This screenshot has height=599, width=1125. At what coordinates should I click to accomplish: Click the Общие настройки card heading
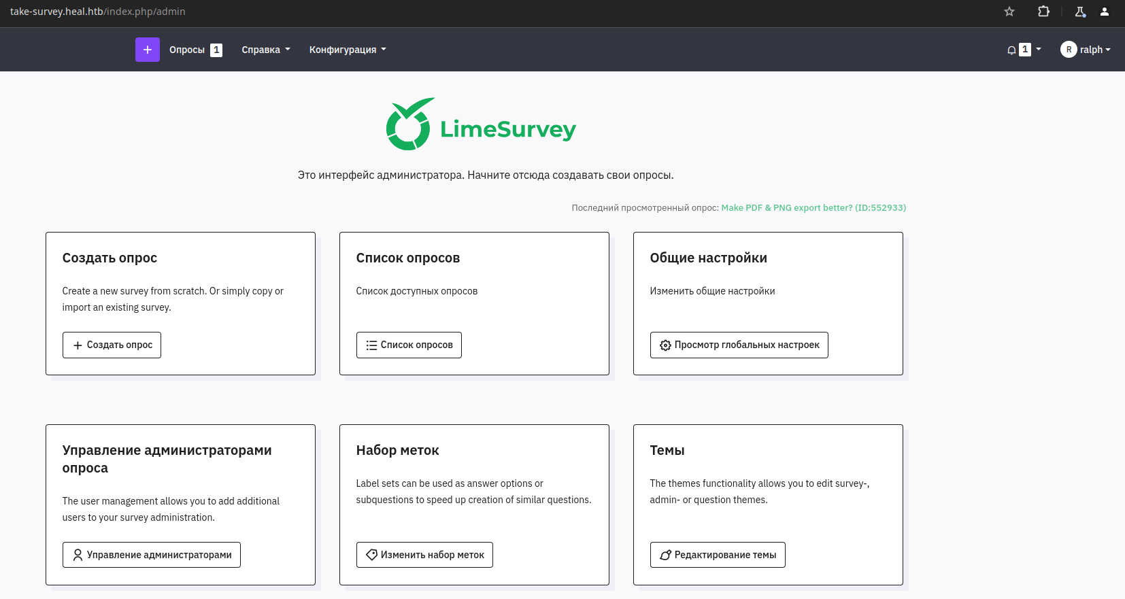(709, 258)
